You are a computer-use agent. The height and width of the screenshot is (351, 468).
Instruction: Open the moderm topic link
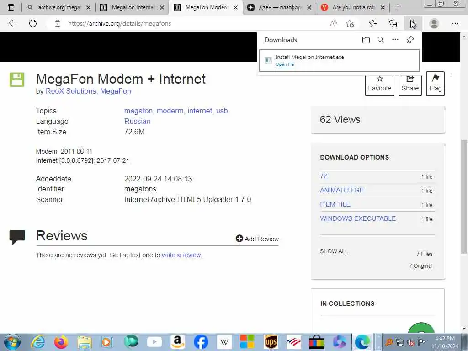click(x=170, y=111)
